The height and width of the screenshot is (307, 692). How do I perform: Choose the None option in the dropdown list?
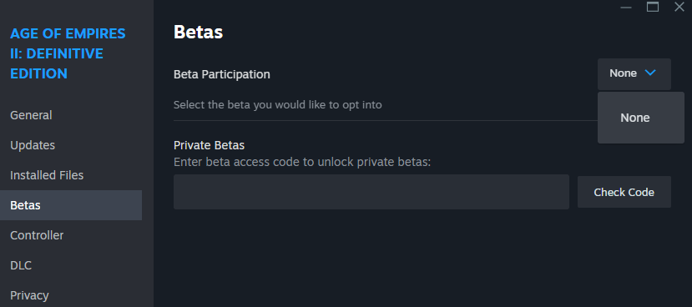(x=635, y=118)
